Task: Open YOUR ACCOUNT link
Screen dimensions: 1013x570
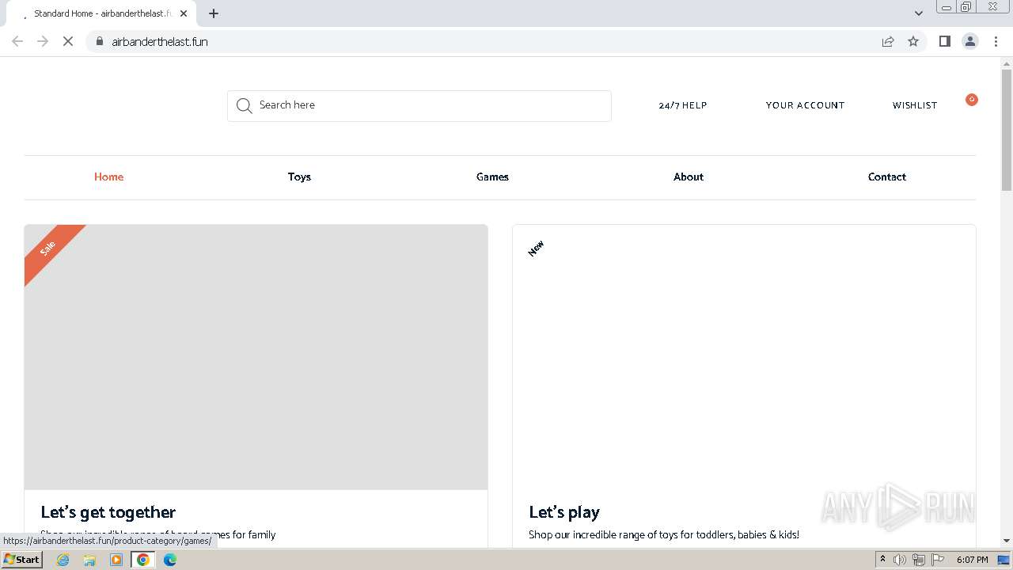Action: pyautogui.click(x=805, y=105)
